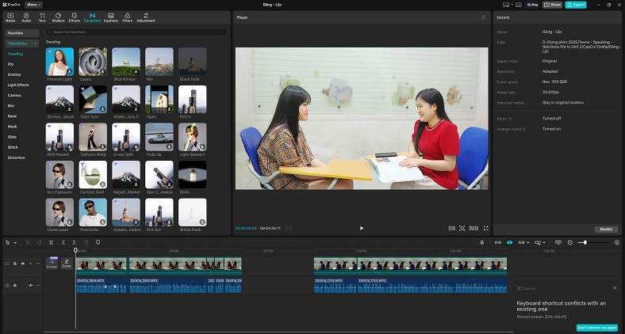This screenshot has height=334, width=625.
Task: Click the Search for transitions field
Action: [x=136, y=32]
